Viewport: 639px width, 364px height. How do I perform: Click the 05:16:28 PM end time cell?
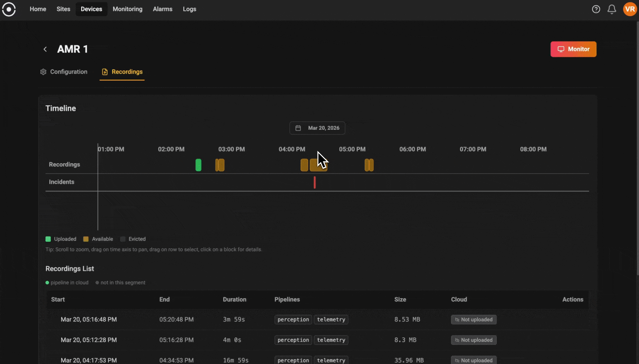point(177,340)
